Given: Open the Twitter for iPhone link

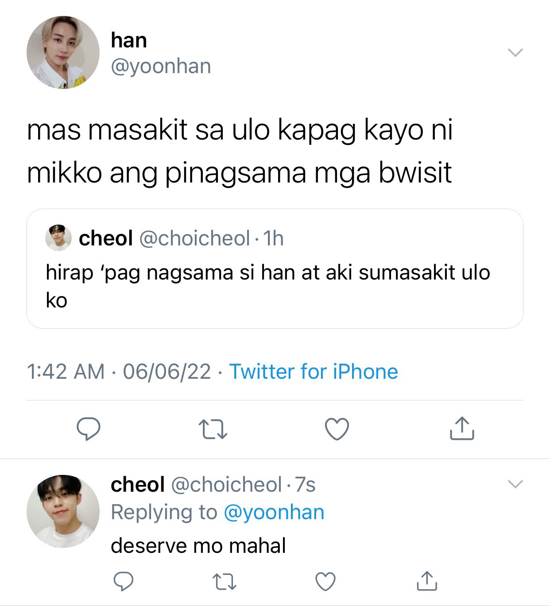Looking at the screenshot, I should [x=314, y=371].
